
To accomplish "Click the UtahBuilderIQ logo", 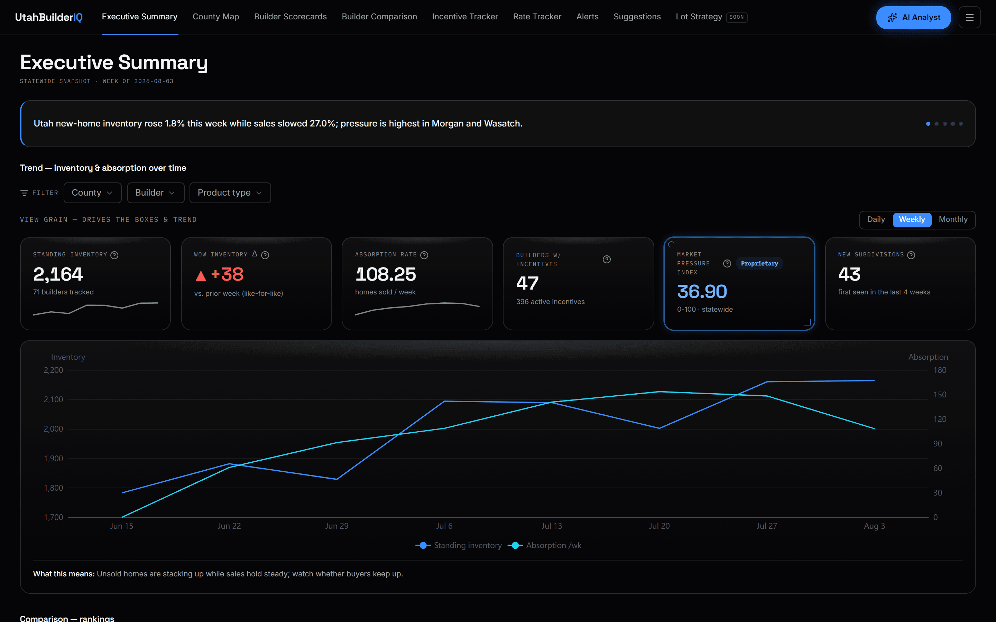I will (48, 17).
